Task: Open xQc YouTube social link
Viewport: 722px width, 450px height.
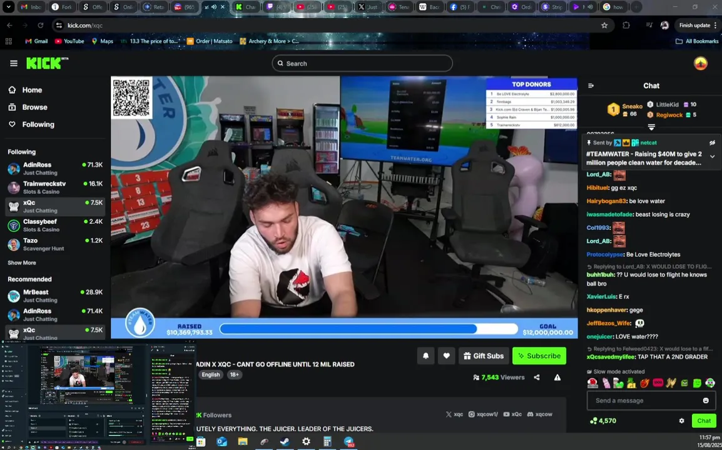Action: click(512, 414)
